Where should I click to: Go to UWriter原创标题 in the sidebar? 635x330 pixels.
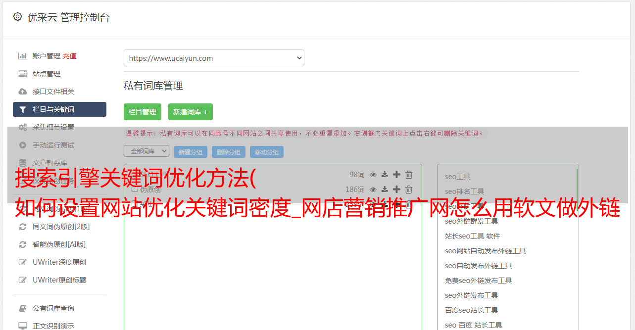[59, 280]
